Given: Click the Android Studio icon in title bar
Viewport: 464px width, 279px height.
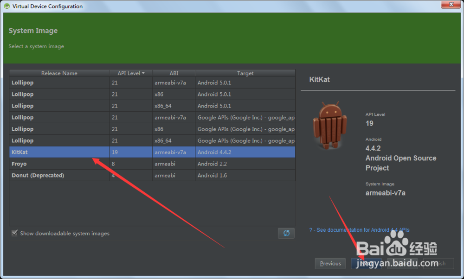Looking at the screenshot, I should tap(7, 6).
